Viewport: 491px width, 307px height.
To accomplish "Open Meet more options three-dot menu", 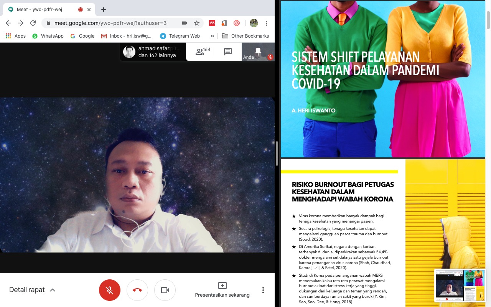I will (263, 290).
